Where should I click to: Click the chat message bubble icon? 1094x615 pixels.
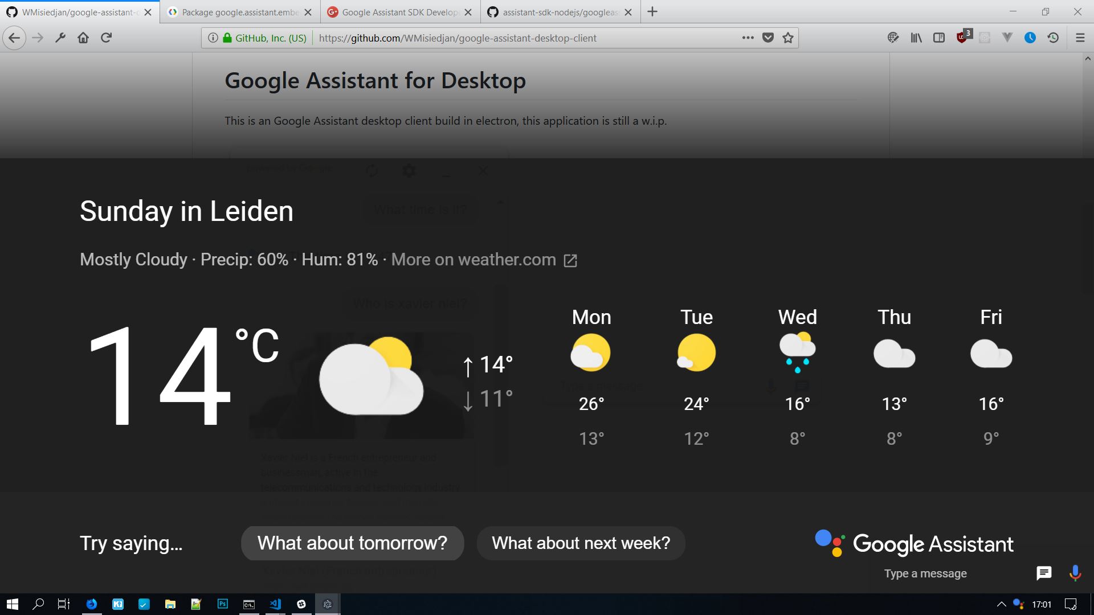(1043, 573)
